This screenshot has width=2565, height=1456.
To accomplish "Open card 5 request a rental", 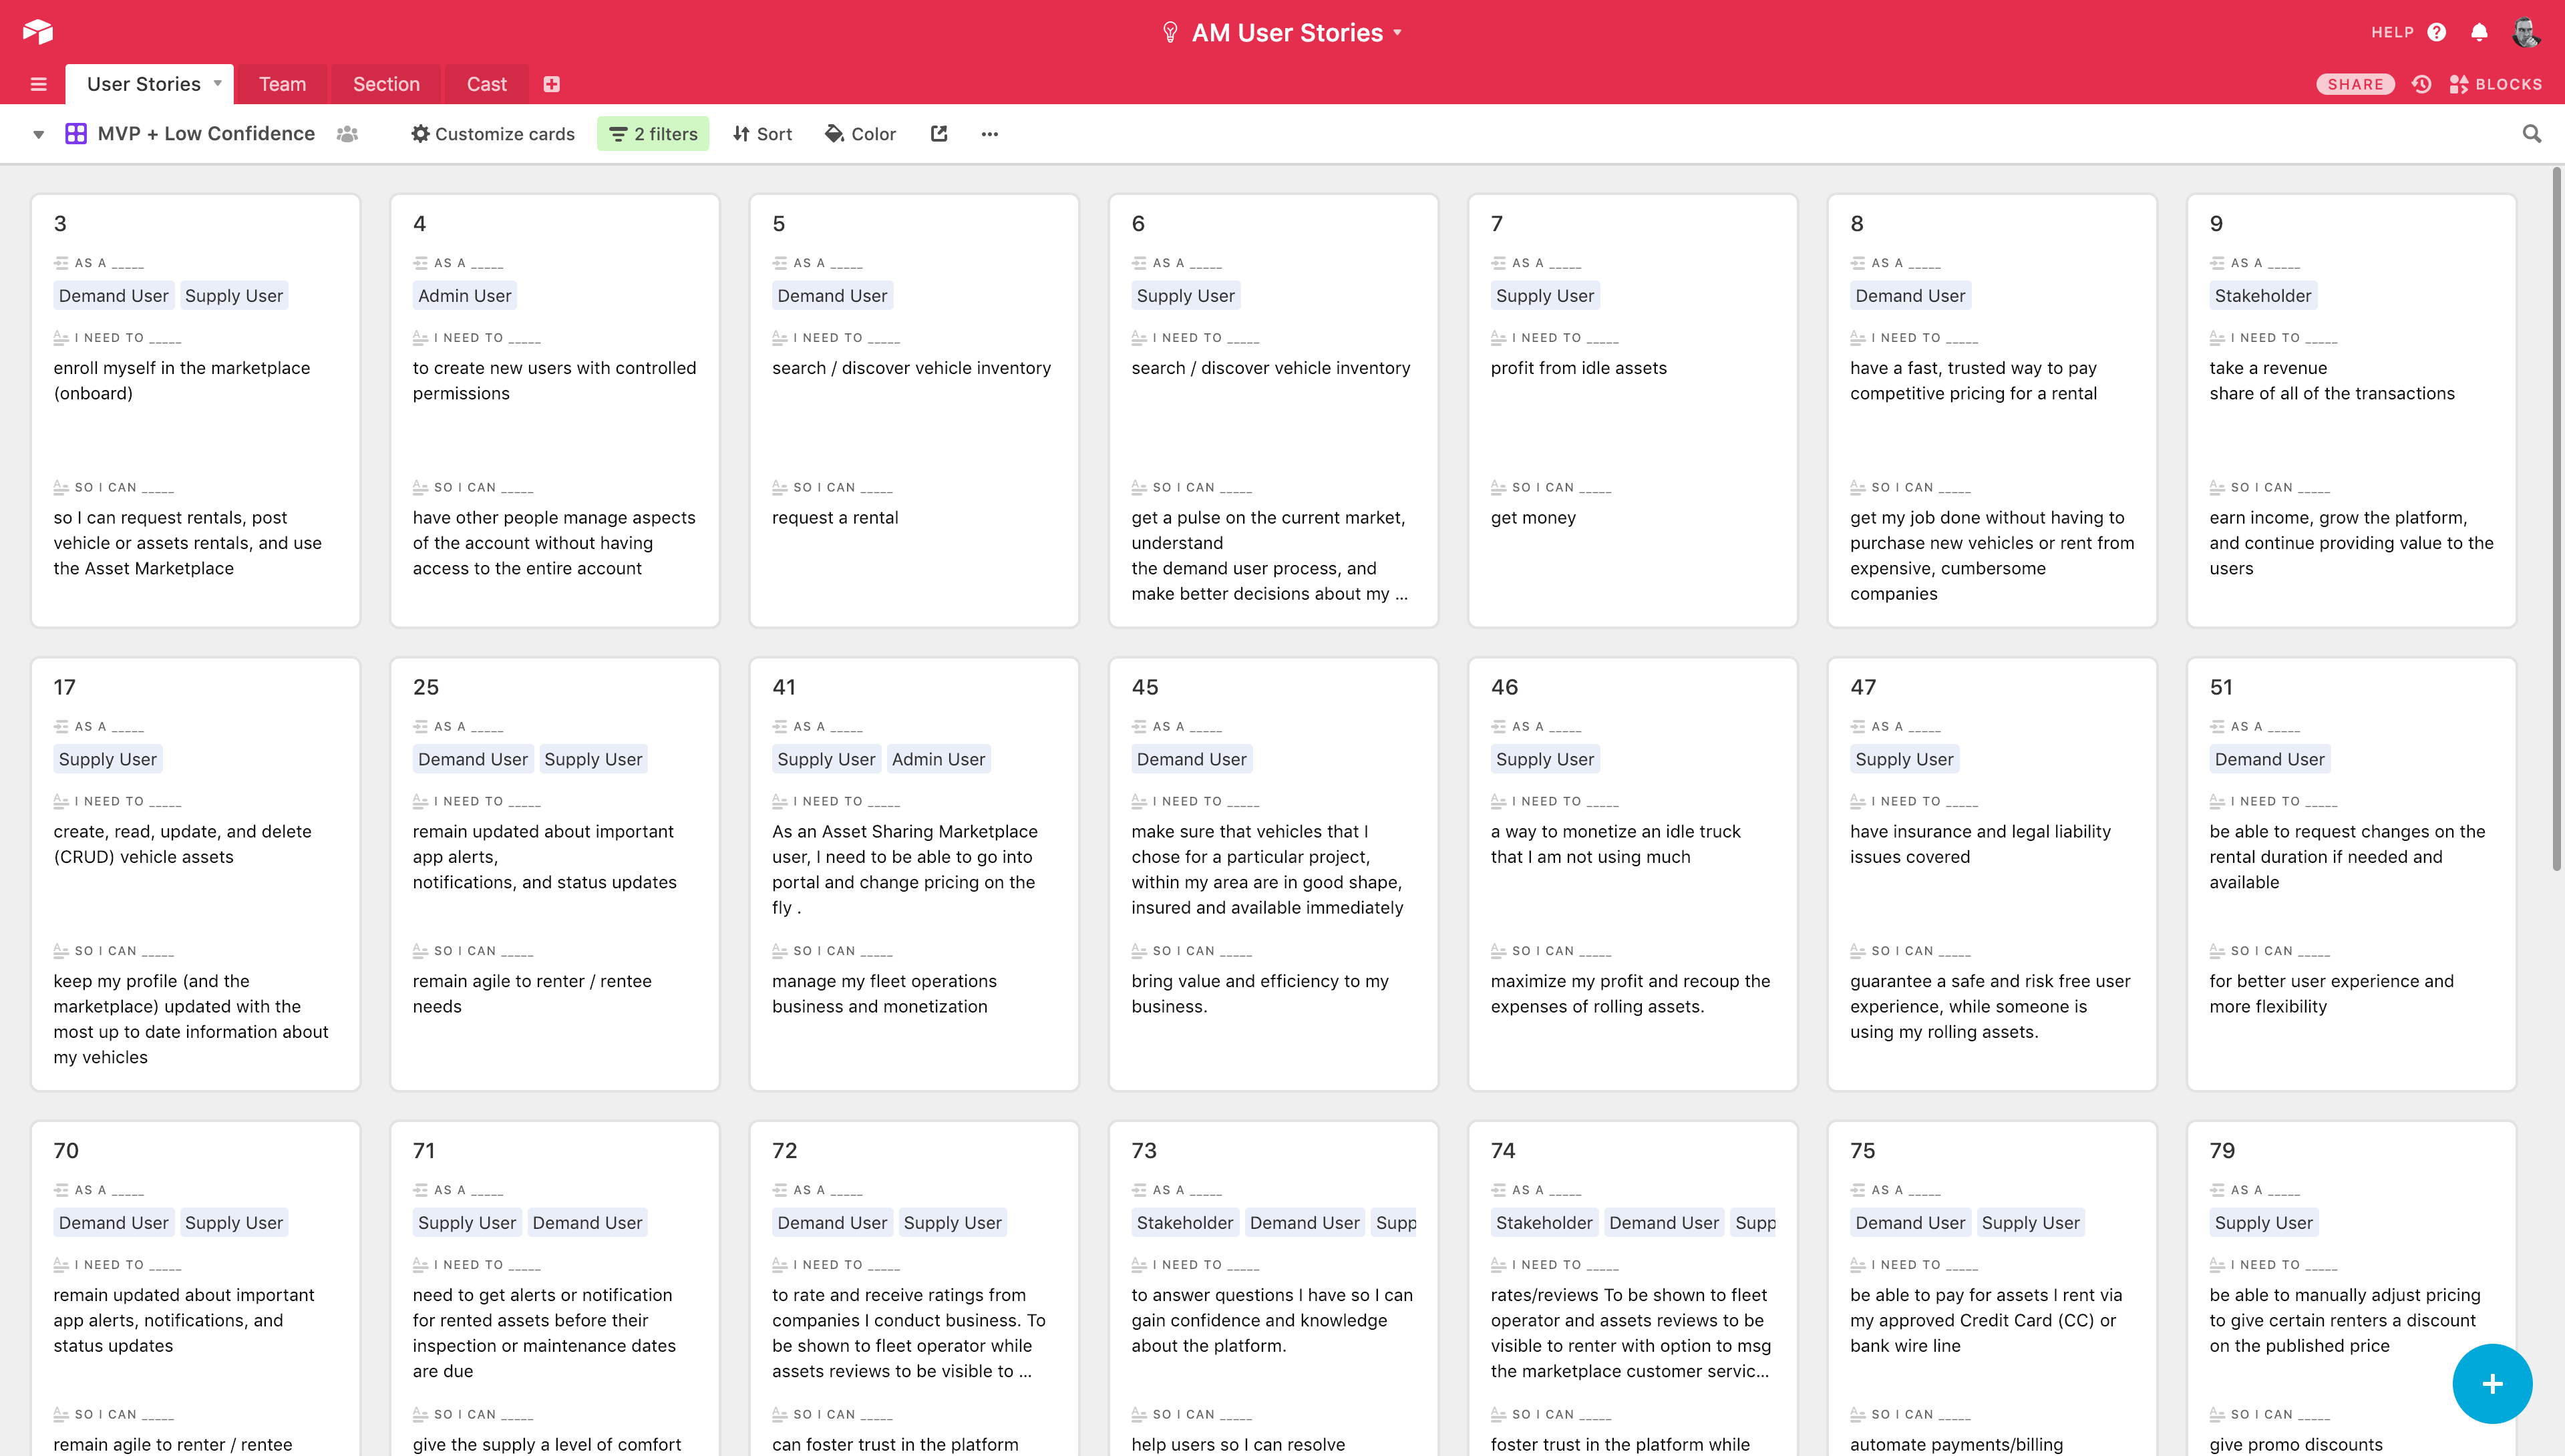I will [x=914, y=410].
